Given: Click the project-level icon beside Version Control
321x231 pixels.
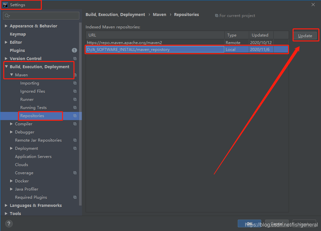Looking at the screenshot, I should pyautogui.click(x=75, y=58).
